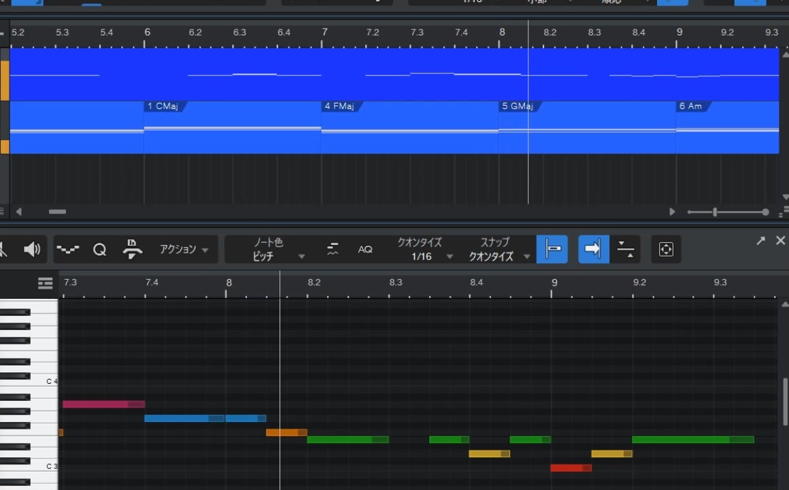Select the 6 Am chord marker

pos(692,106)
